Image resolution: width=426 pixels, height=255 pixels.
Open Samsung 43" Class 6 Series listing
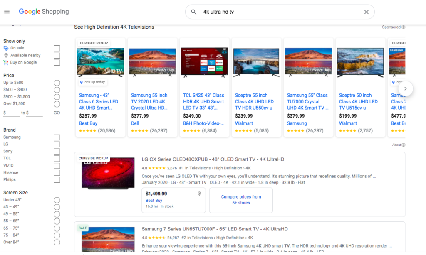click(x=98, y=102)
